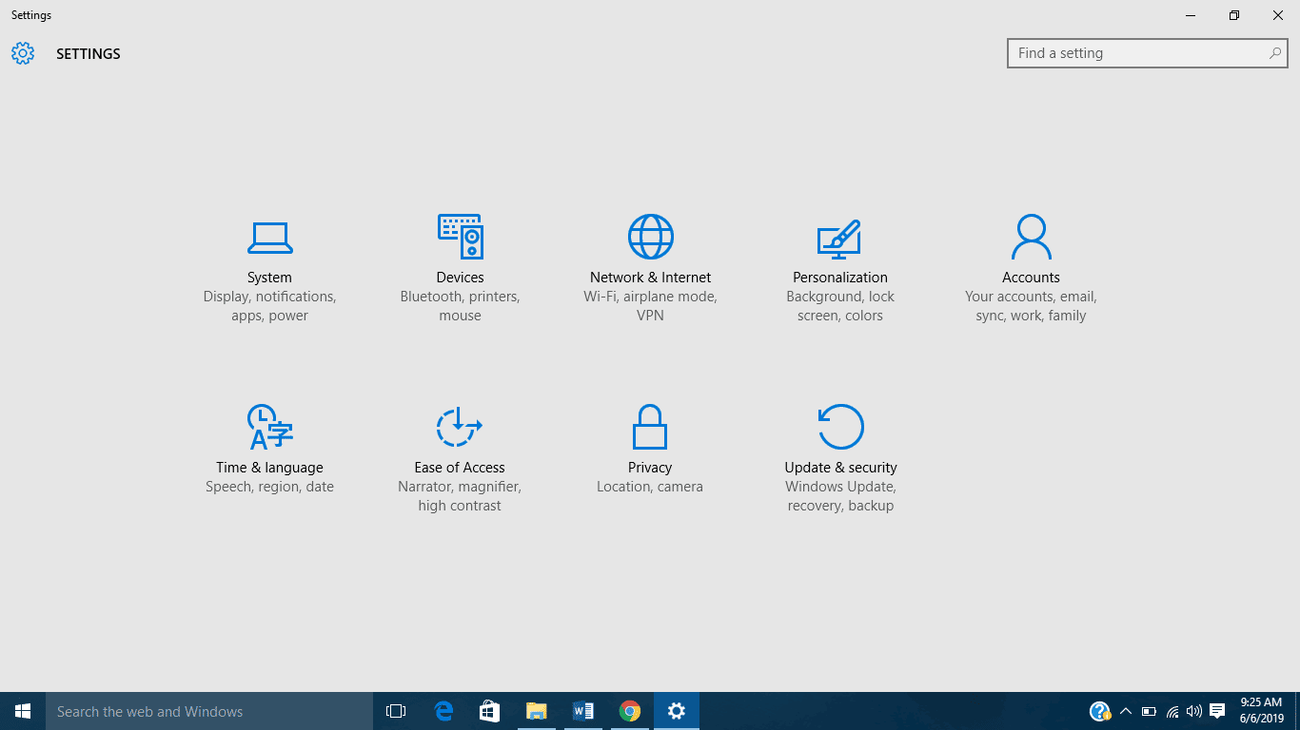The image size is (1300, 730).
Task: Open the Ease of Access icon
Action: coord(460,426)
